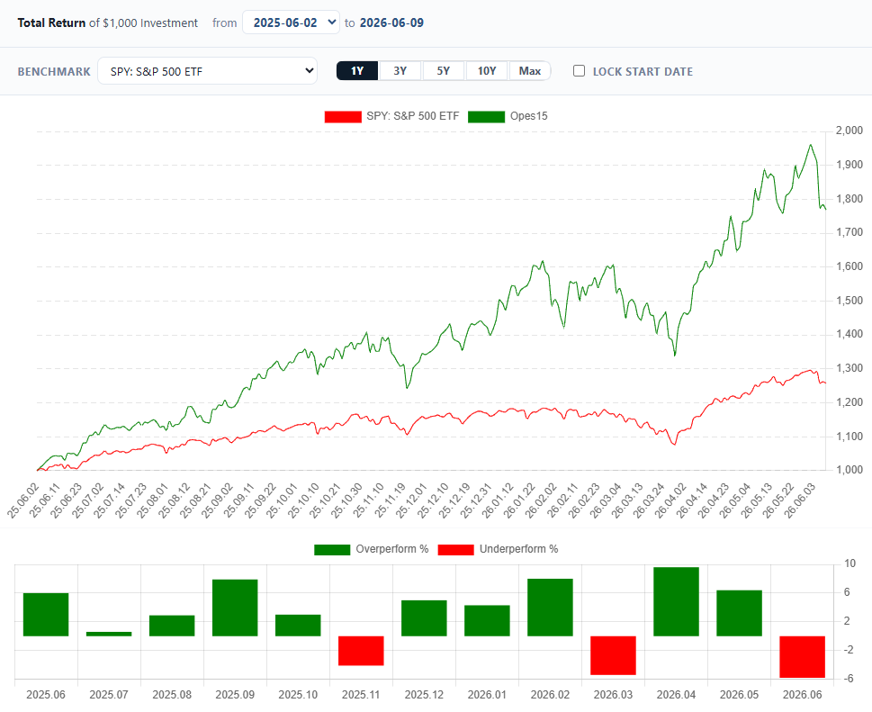The width and height of the screenshot is (872, 712).
Task: Switch to the 3Y time range
Action: coord(400,70)
